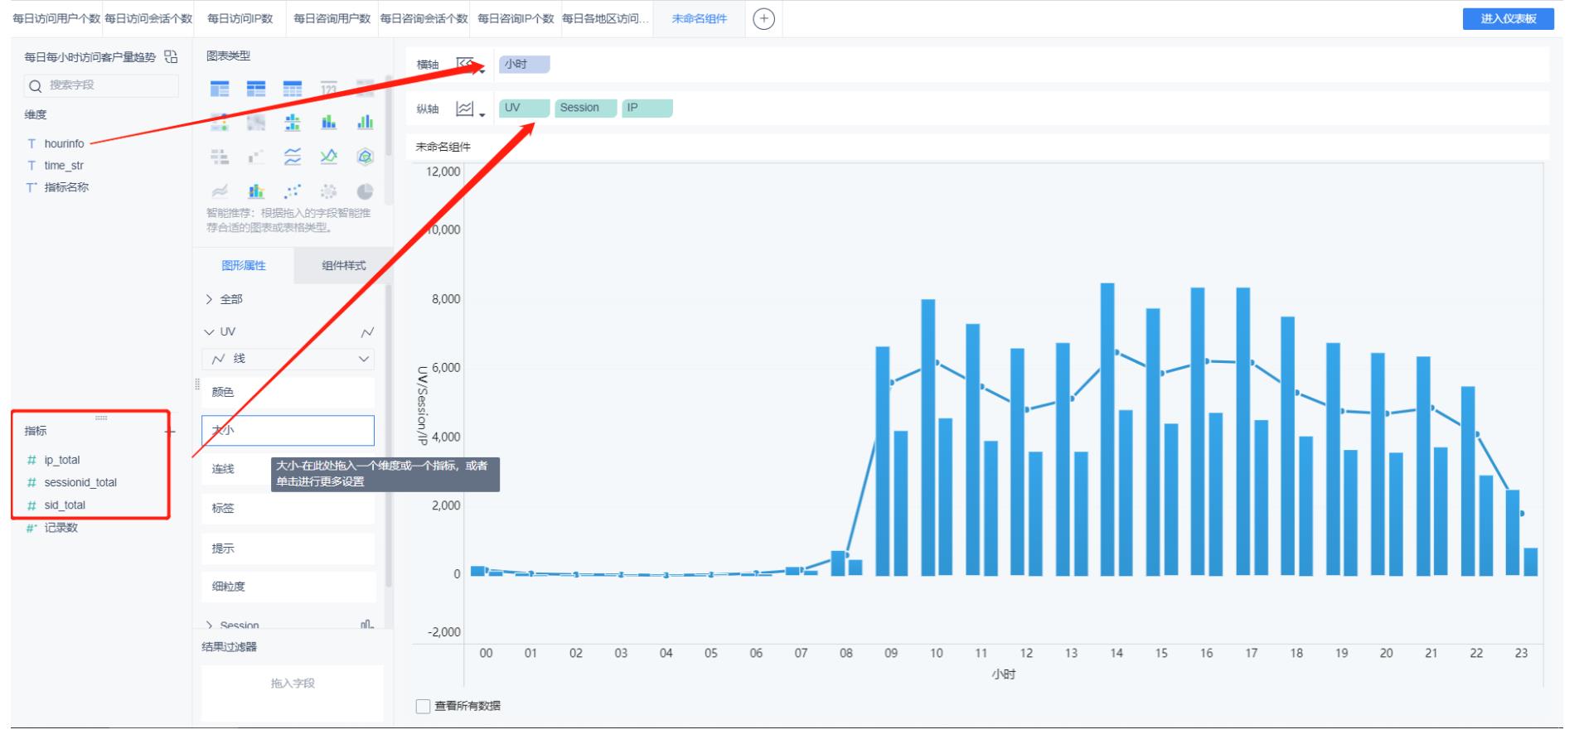
Task: Click the 提示 property slot
Action: point(288,548)
